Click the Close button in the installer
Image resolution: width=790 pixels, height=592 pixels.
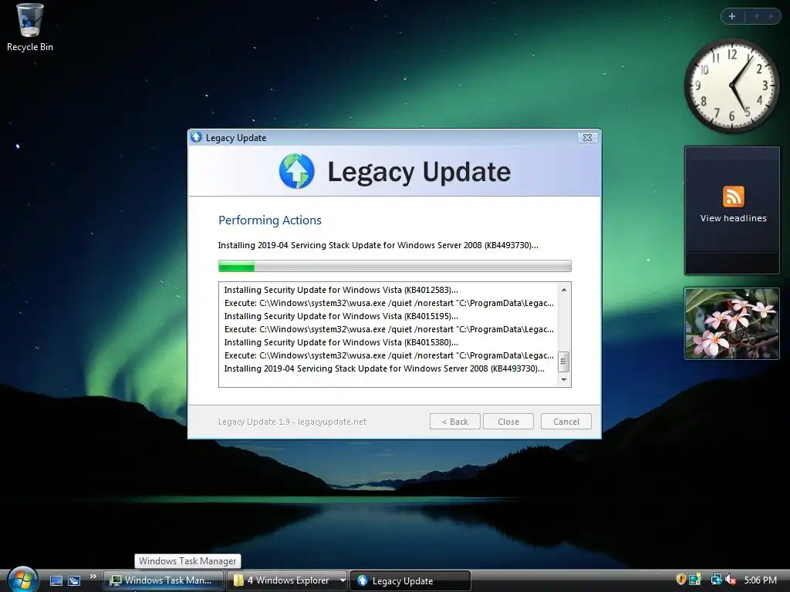pyautogui.click(x=508, y=422)
